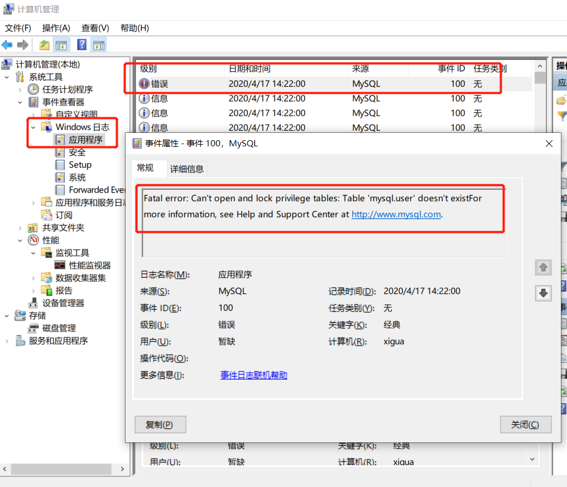Collapse the Windows 日志 node
The image size is (567, 487).
(33, 127)
